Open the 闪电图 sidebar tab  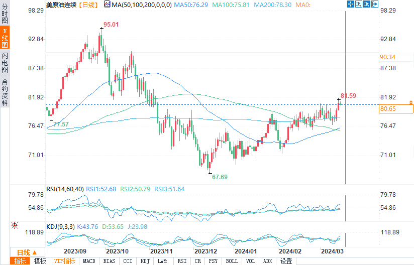click(5, 63)
